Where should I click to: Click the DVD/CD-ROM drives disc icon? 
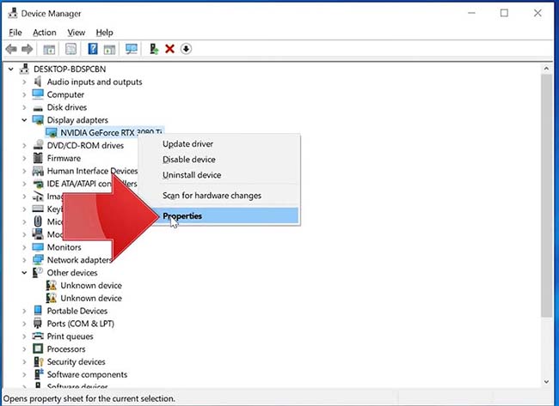coord(38,145)
